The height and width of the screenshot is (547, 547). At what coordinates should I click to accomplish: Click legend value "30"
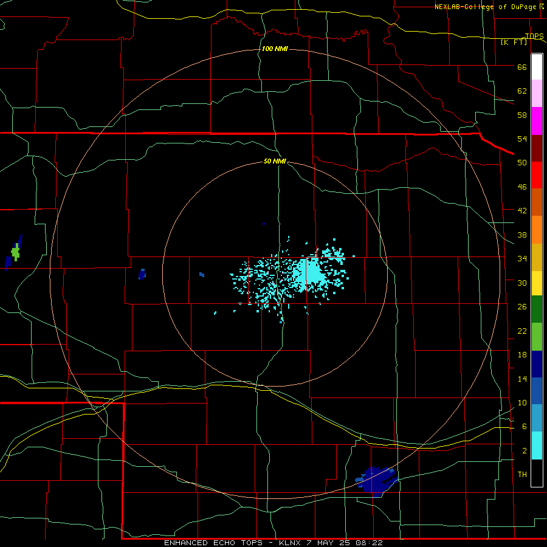(522, 283)
